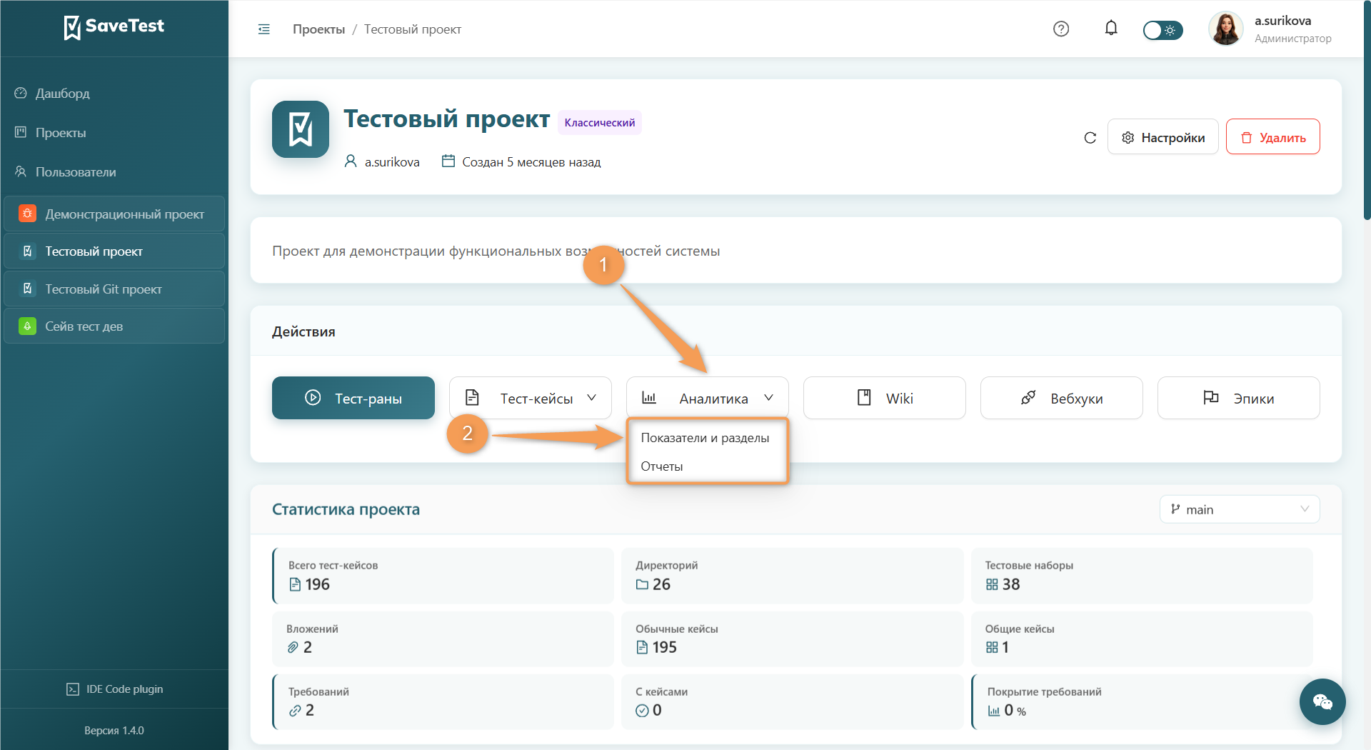The height and width of the screenshot is (750, 1371).
Task: Open the notifications bell
Action: point(1111,29)
